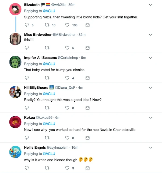Image resolution: width=162 pixels, height=173 pixels.
Task: Visit the Imp for All Seasons profile name
Action: 40,58
